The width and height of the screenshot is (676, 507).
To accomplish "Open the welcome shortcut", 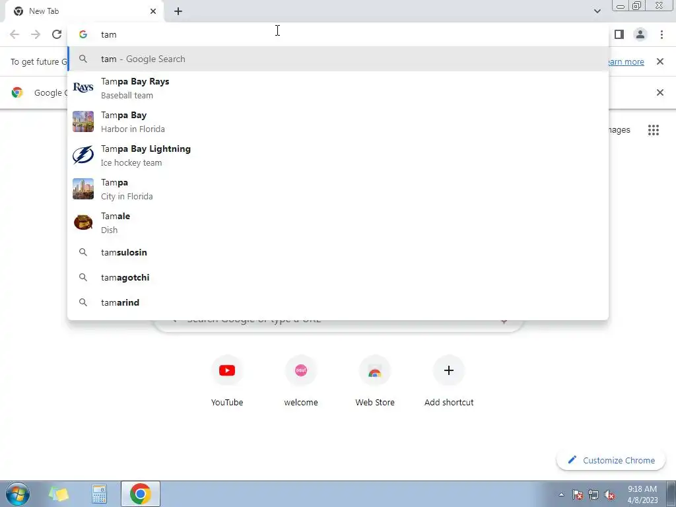I will tap(301, 382).
